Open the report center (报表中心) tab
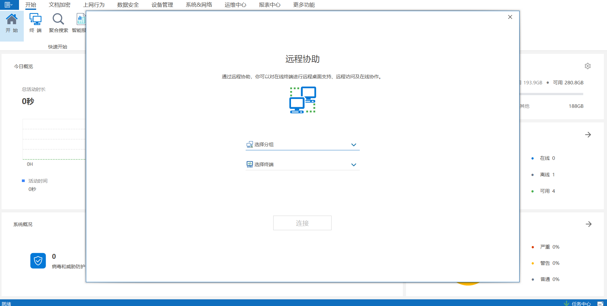 269,5
